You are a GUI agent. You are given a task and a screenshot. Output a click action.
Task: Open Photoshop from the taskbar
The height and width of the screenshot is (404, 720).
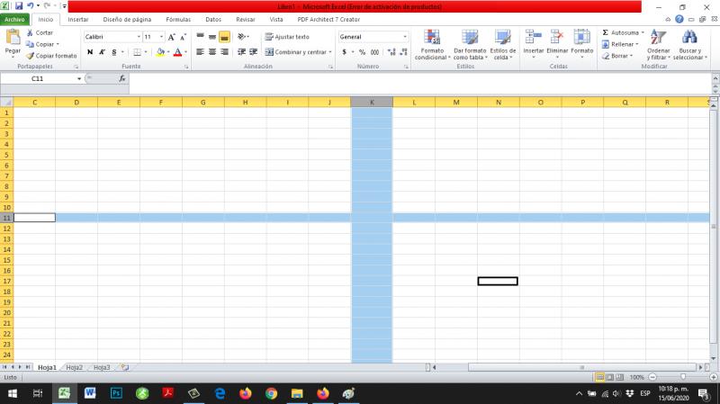pyautogui.click(x=116, y=393)
